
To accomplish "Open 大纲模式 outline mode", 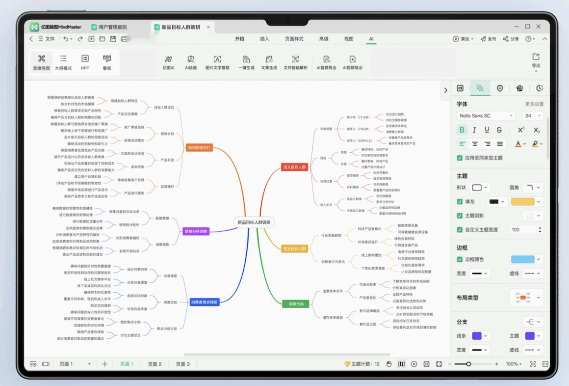I will [x=63, y=62].
